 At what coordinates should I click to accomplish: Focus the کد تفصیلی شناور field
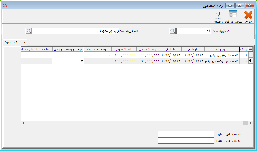click(x=186, y=134)
